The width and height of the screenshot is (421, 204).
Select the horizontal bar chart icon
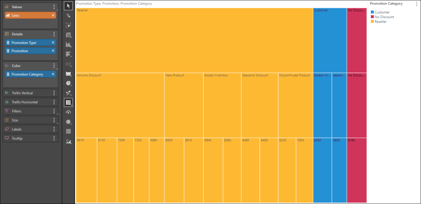(x=68, y=54)
